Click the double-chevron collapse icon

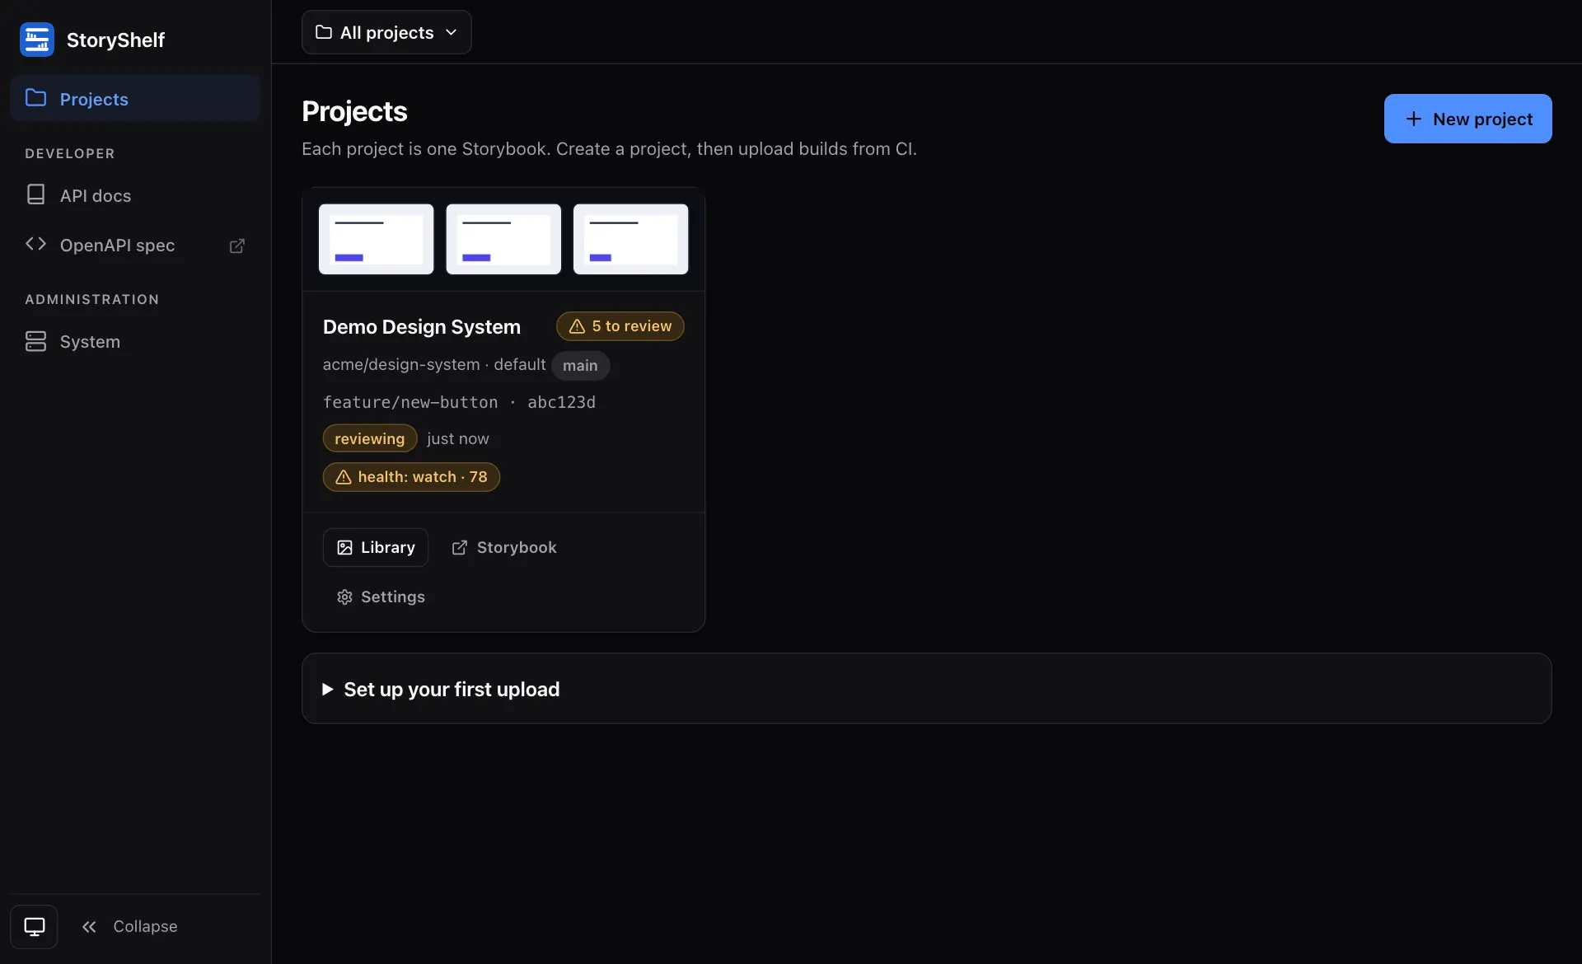pos(89,927)
